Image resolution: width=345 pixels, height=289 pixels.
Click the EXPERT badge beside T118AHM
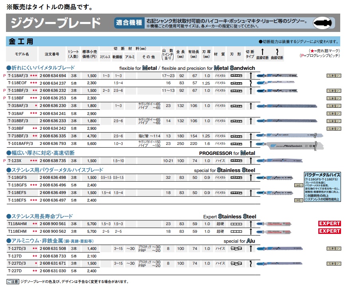coord(329,224)
